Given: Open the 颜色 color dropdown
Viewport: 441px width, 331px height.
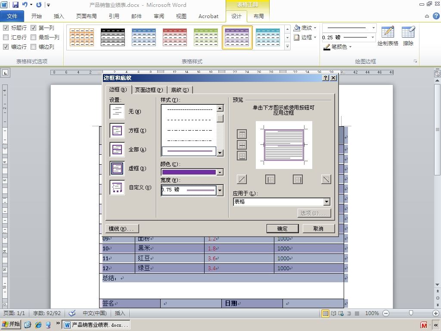Looking at the screenshot, I should click(220, 172).
